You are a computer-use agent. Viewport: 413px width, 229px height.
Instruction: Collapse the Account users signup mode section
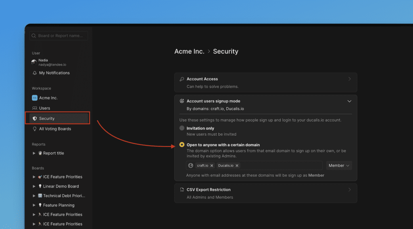coord(349,101)
